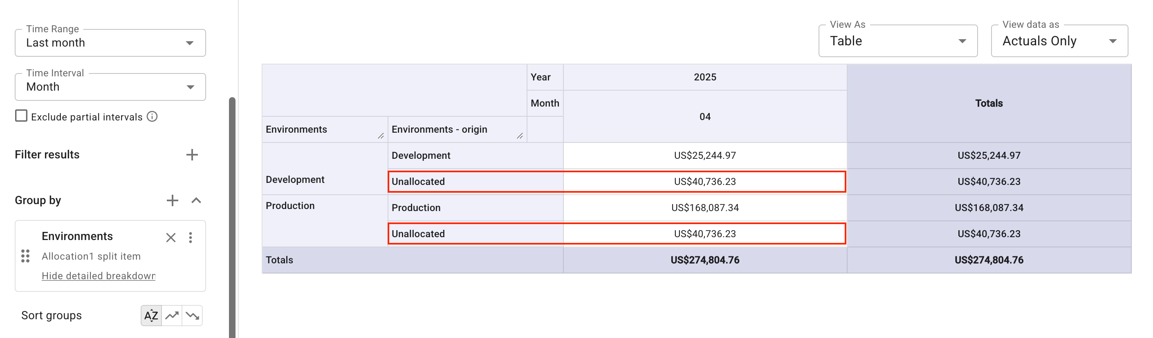This screenshot has height=338, width=1153.
Task: Click the resize handle in Environments - origin header
Action: [x=520, y=137]
